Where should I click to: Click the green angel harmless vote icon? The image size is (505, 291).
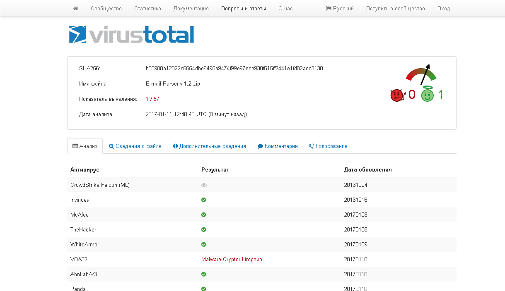click(x=427, y=95)
